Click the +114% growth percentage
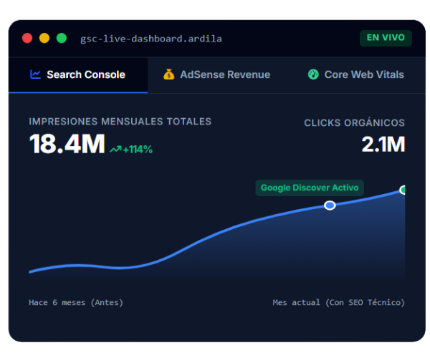Viewport: 430px width, 358px height. point(138,150)
